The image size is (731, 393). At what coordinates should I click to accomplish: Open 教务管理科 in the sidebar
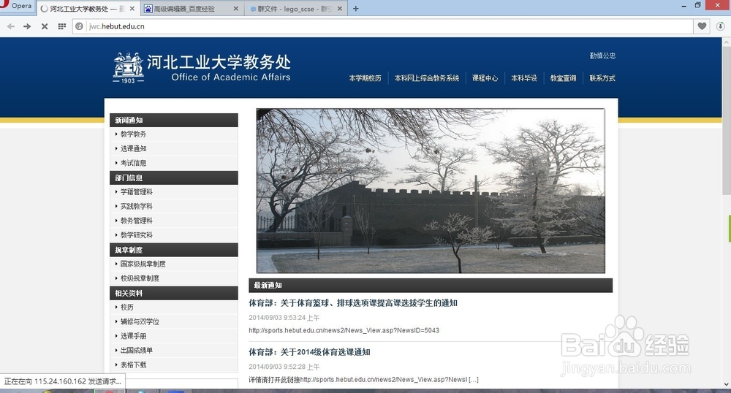[x=136, y=221]
